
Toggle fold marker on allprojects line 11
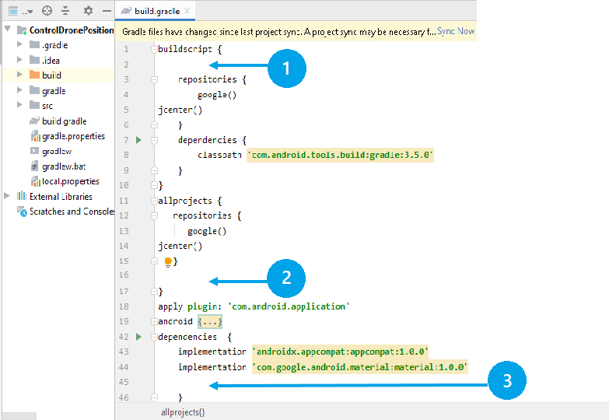[x=154, y=201]
